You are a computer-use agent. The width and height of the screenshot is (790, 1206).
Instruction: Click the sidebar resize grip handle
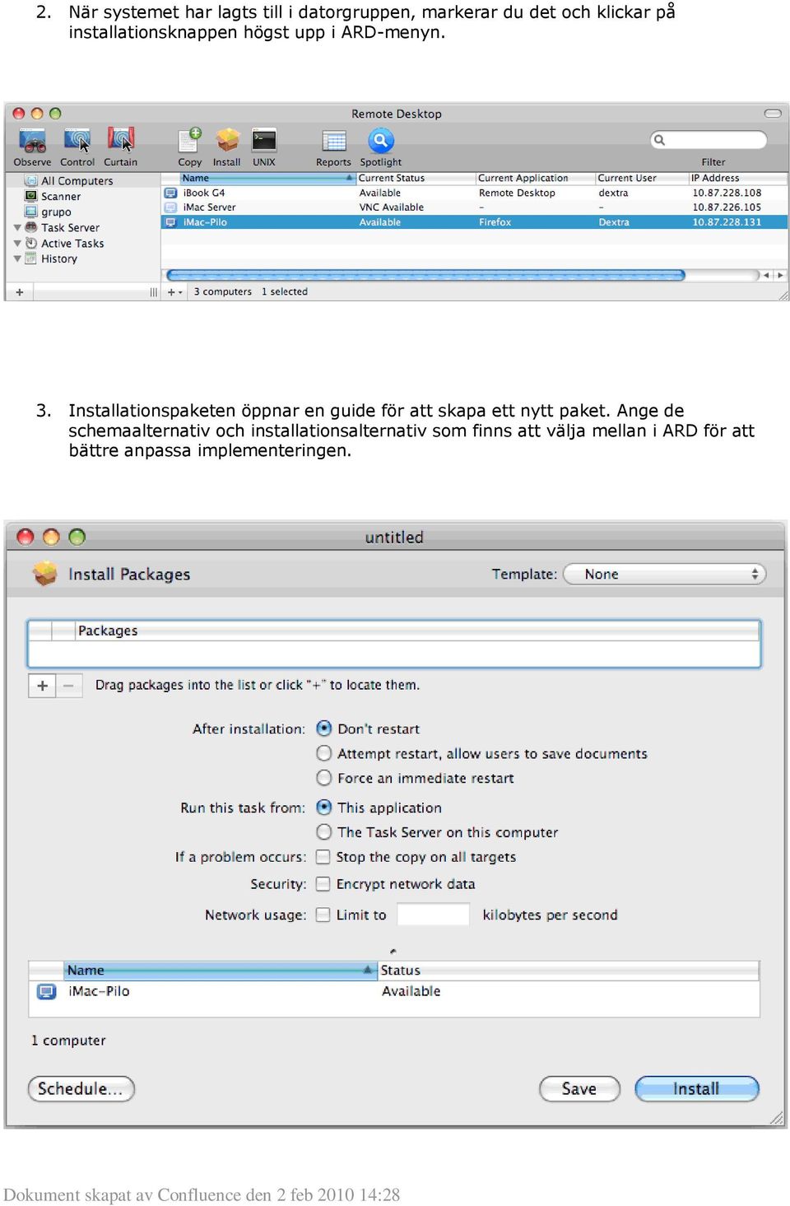(x=153, y=291)
